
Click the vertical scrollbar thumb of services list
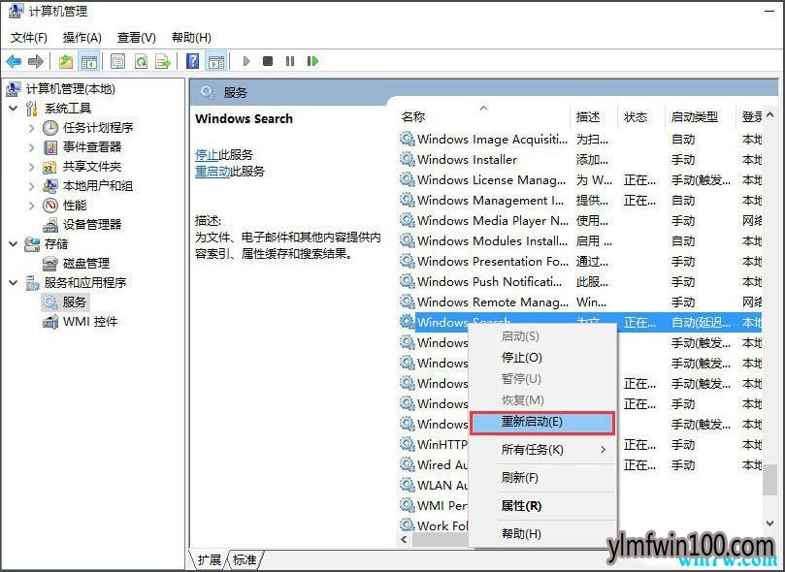pos(769,479)
